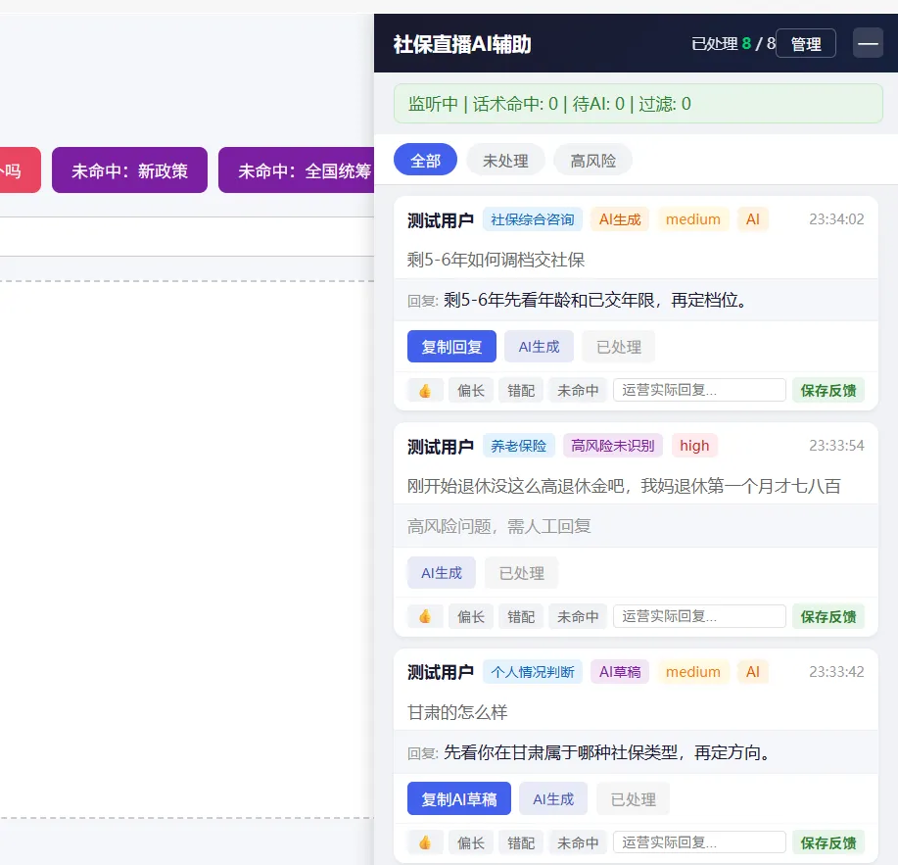Mark 未命中 feedback on 23:33:42 card
Screen dimensions: 898x865
point(578,843)
